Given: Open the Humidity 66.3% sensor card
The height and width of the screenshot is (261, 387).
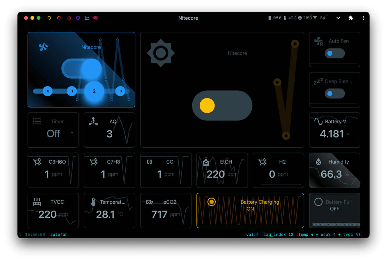Looking at the screenshot, I should click(x=335, y=170).
